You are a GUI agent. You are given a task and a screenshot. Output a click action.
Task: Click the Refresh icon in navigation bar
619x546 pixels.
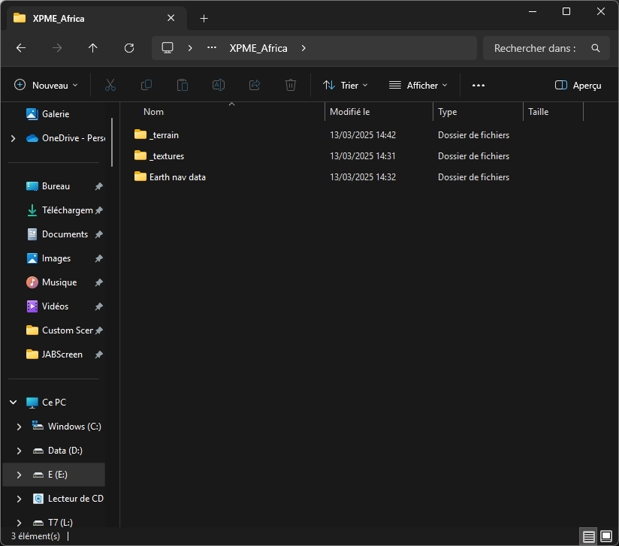129,48
